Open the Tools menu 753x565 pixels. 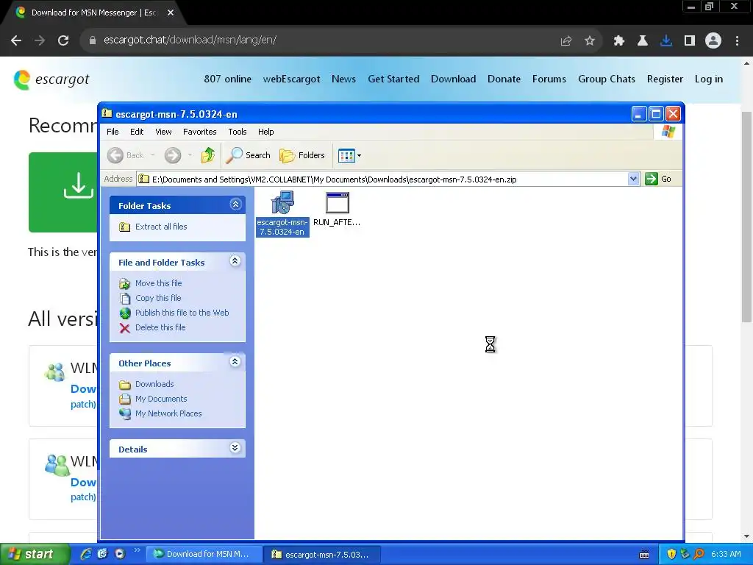point(238,132)
